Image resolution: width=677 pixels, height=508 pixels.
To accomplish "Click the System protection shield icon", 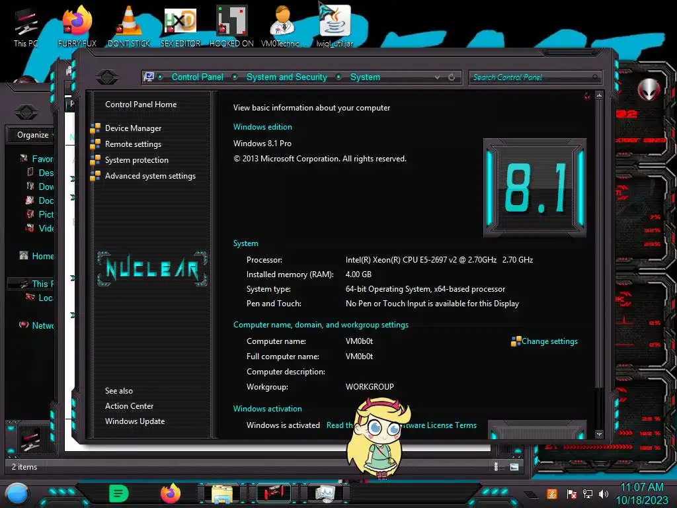I will 95,160.
